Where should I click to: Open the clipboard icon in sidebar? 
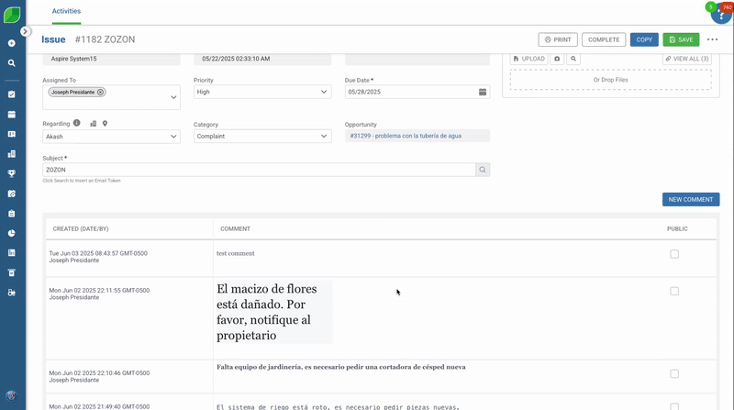[12, 214]
